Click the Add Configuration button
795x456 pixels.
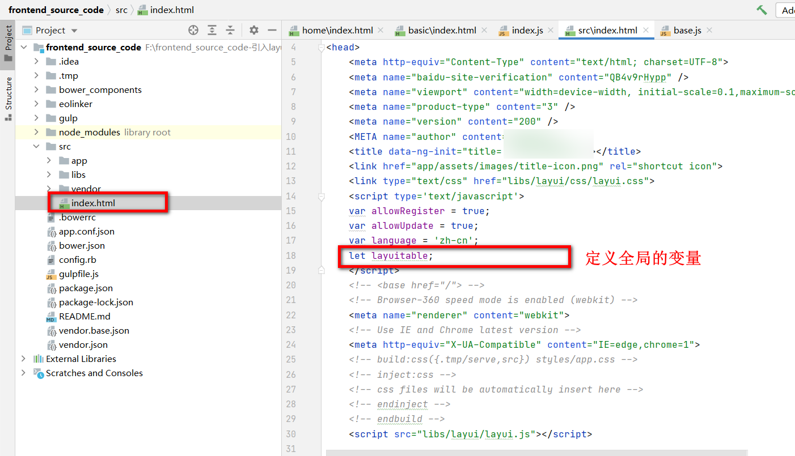(x=785, y=10)
